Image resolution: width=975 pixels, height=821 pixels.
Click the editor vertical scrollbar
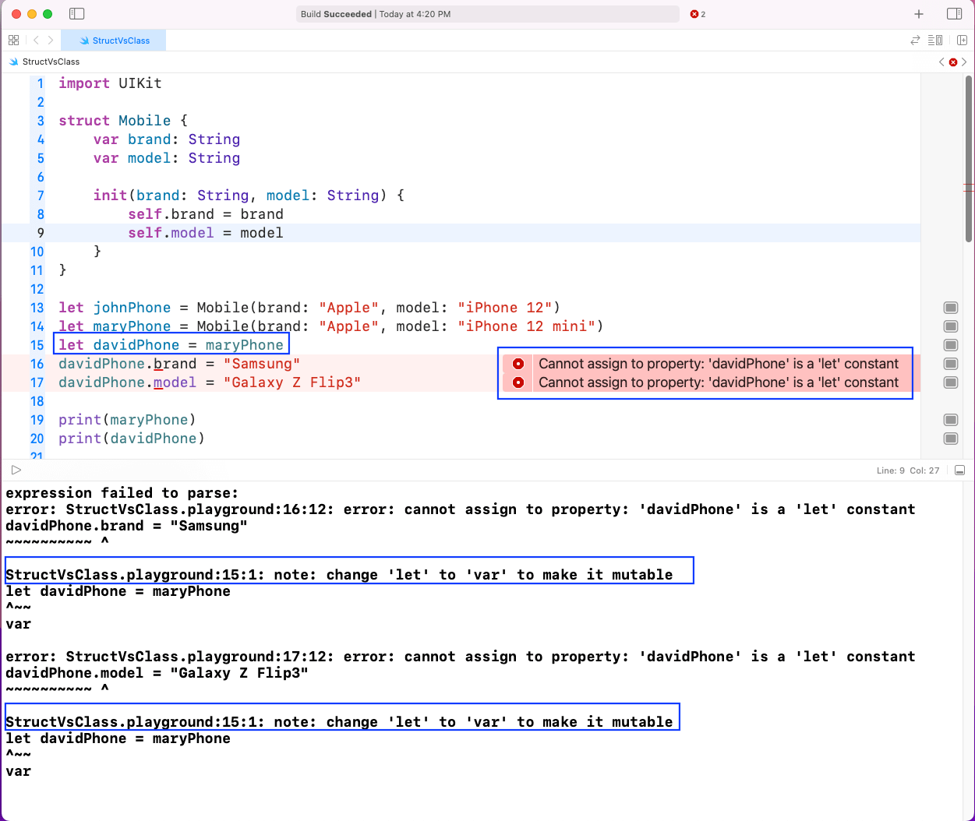point(969,156)
